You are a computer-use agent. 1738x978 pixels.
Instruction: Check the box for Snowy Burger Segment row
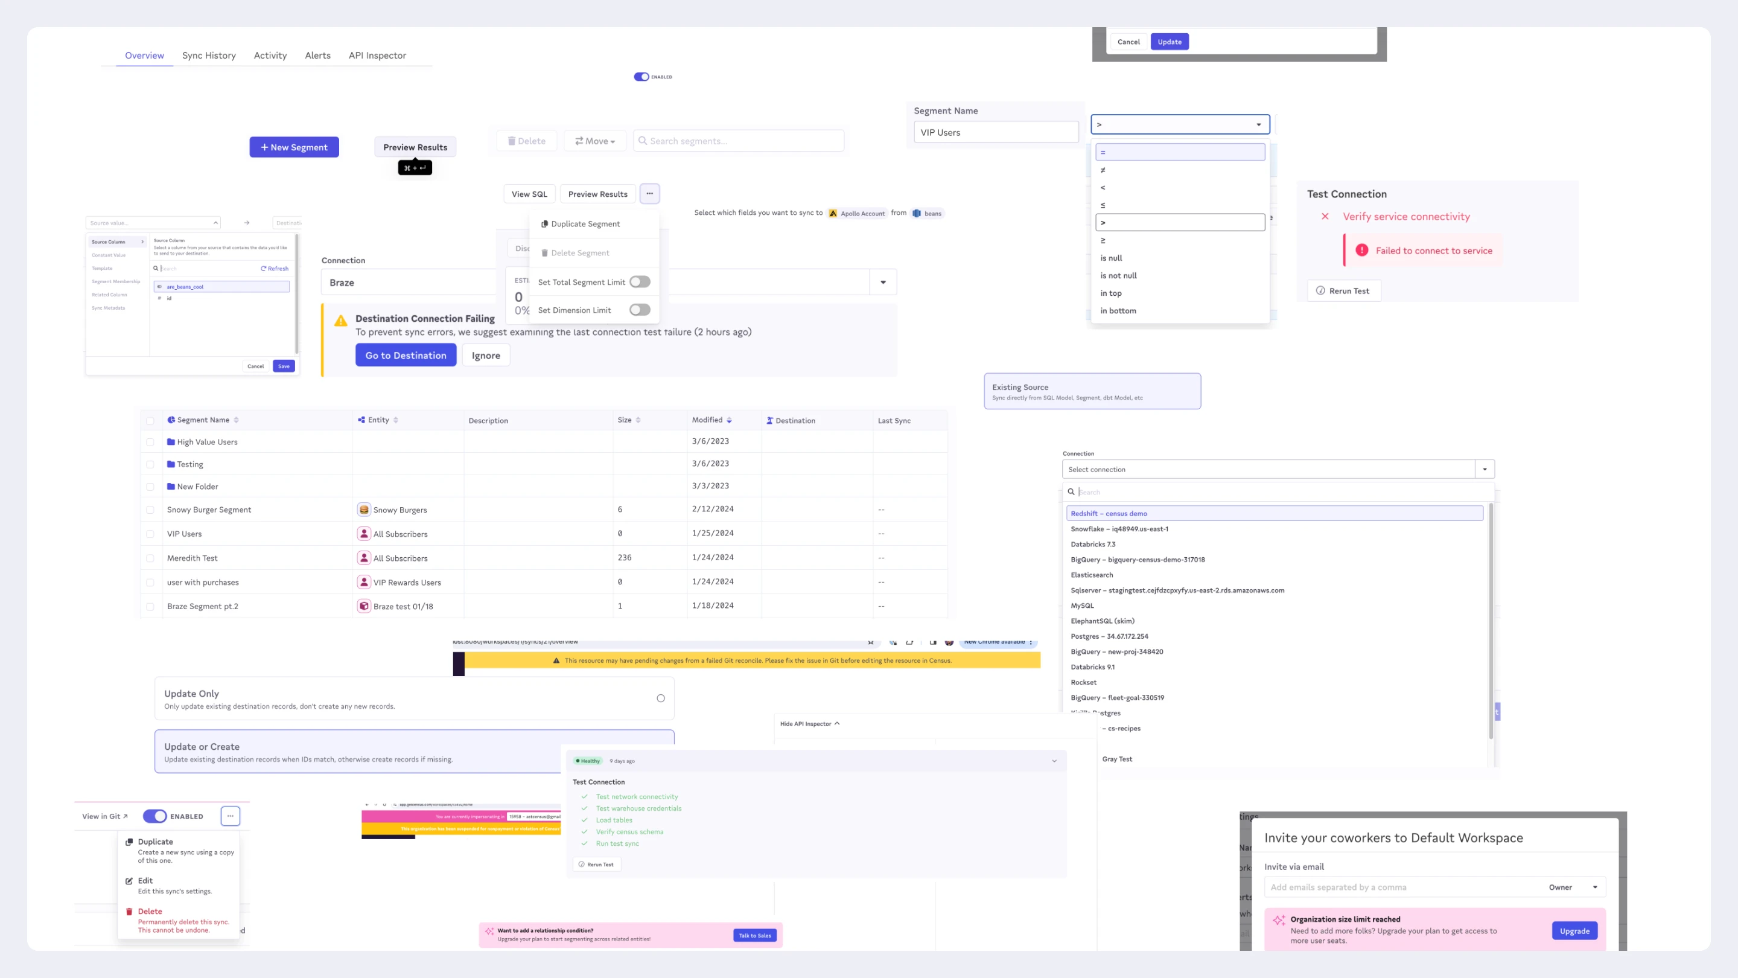150,510
